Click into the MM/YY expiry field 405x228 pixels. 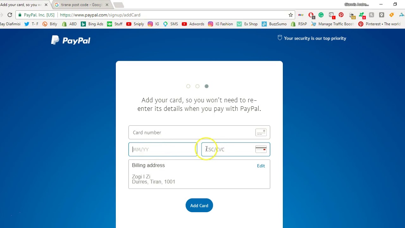pyautogui.click(x=163, y=149)
